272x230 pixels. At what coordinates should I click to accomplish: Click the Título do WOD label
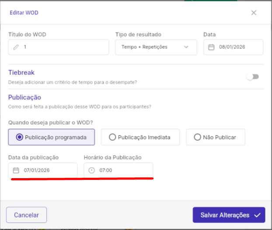[27, 34]
